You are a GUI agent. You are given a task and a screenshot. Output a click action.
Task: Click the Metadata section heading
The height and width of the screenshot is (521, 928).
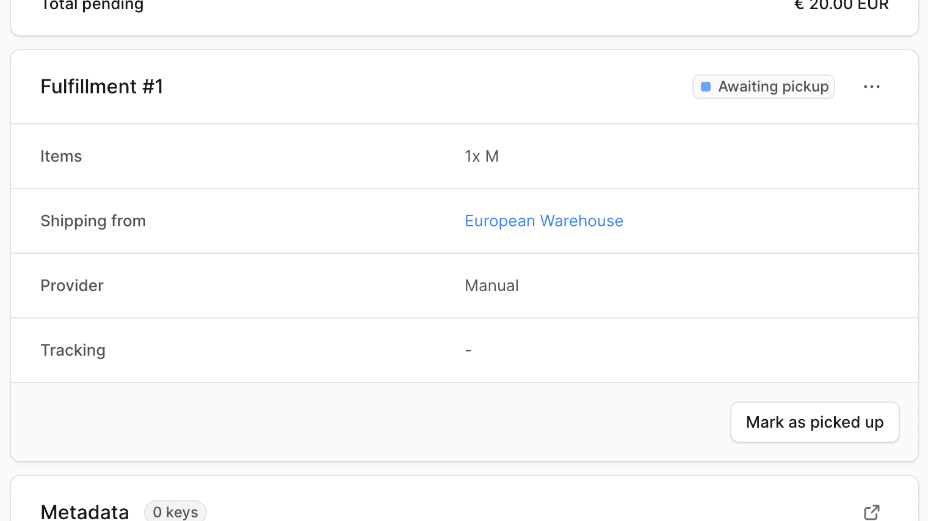(x=85, y=511)
